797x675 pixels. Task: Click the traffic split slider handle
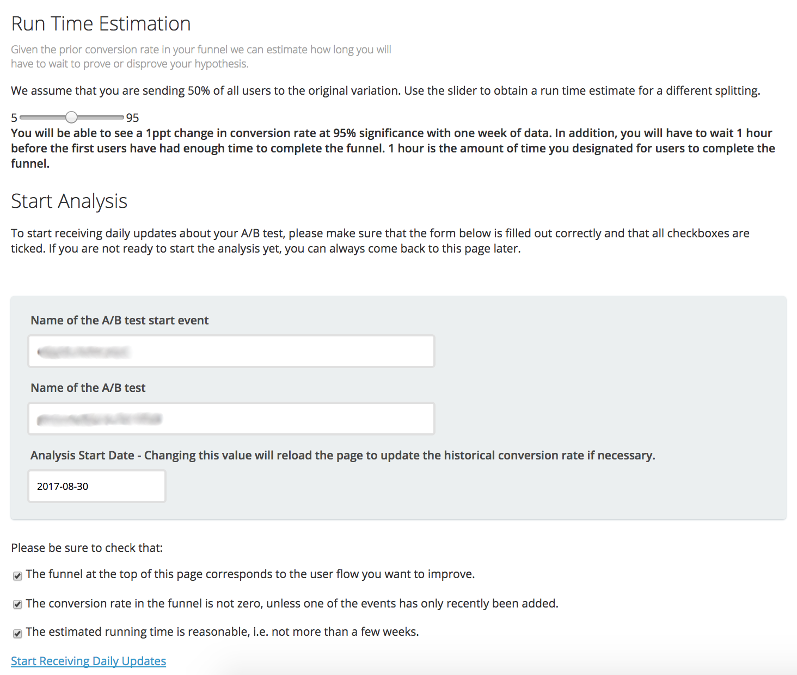71,117
